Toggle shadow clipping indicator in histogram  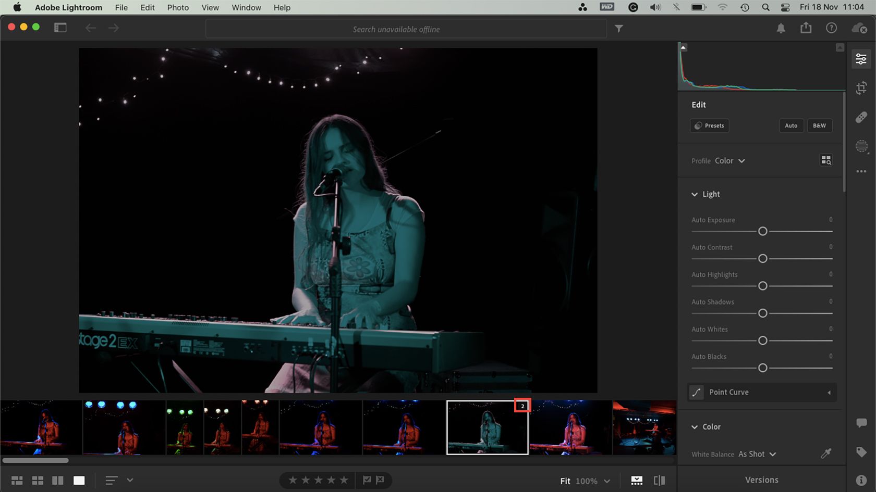[683, 47]
